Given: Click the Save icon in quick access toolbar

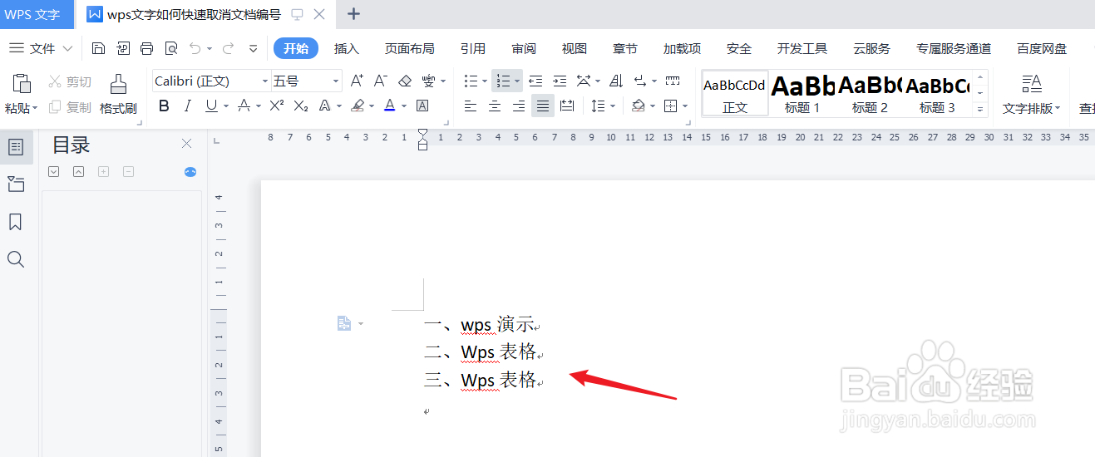Looking at the screenshot, I should coord(99,48).
